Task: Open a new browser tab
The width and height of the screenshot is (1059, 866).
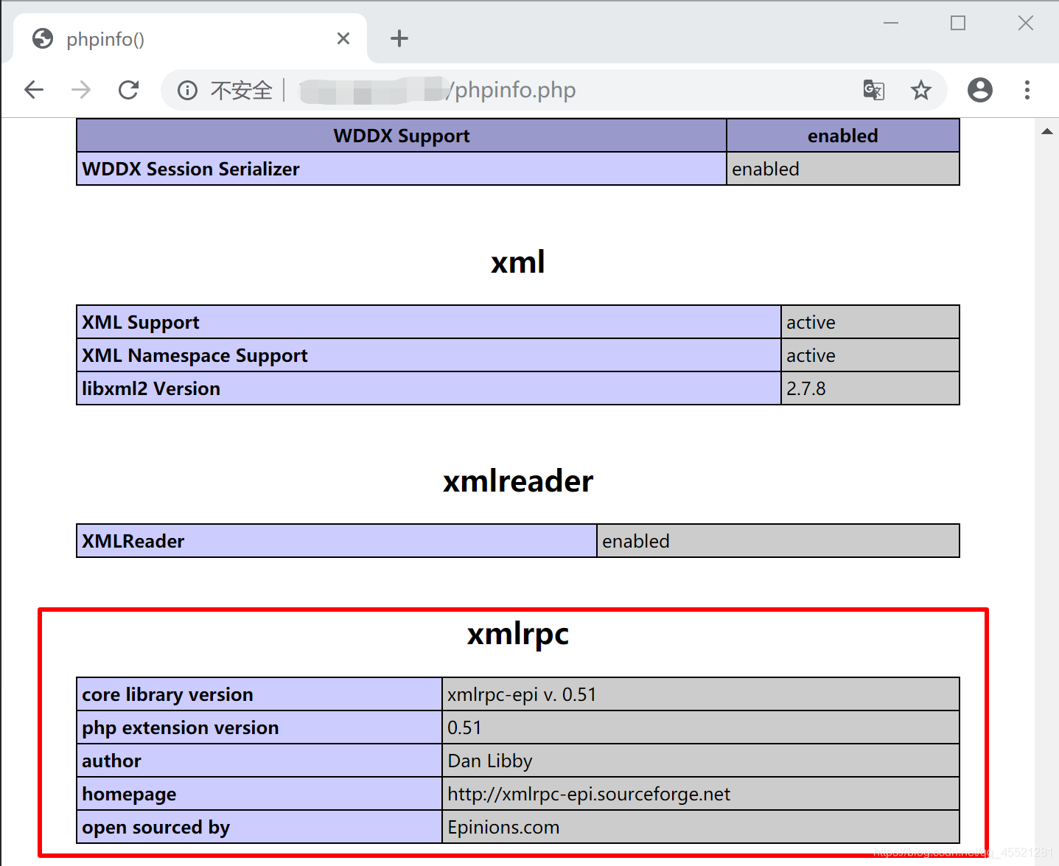Action: [x=399, y=38]
